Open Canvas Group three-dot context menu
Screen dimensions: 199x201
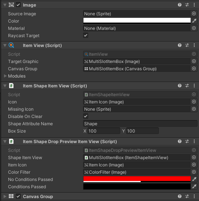pyautogui.click(x=194, y=196)
